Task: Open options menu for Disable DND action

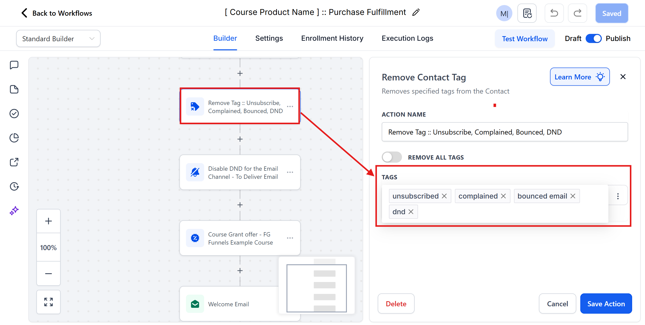Action: [x=290, y=172]
